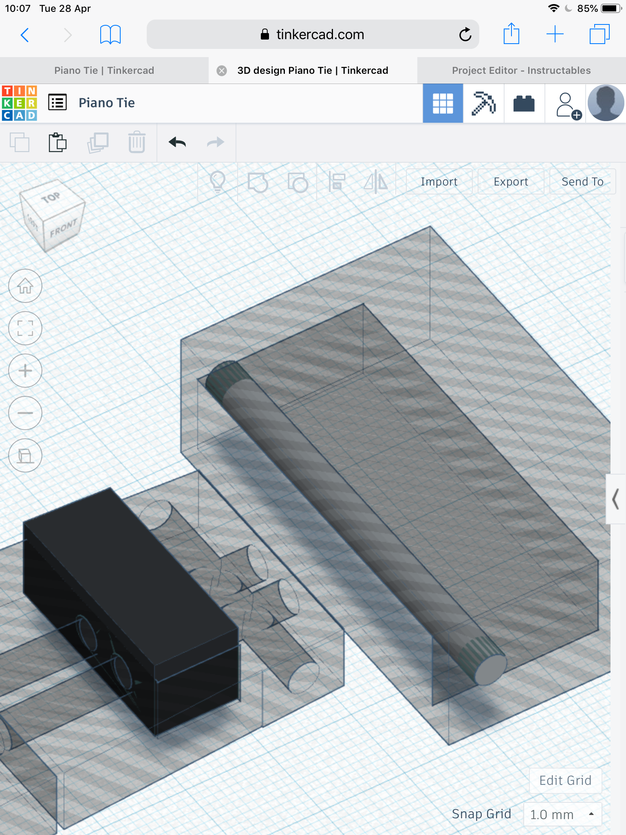This screenshot has width=626, height=835.
Task: Click the Send To button
Action: [x=582, y=181]
